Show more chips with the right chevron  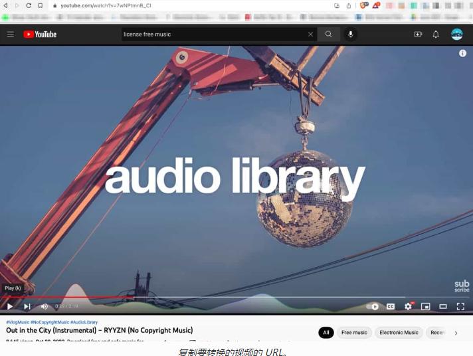pyautogui.click(x=456, y=333)
